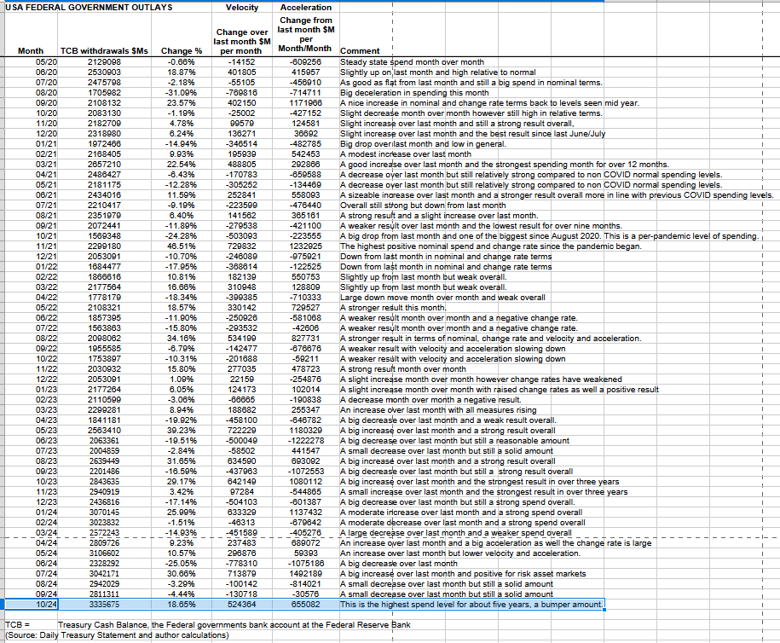Select acceleration value 1171966
The width and height of the screenshot is (780, 643).
305,103
